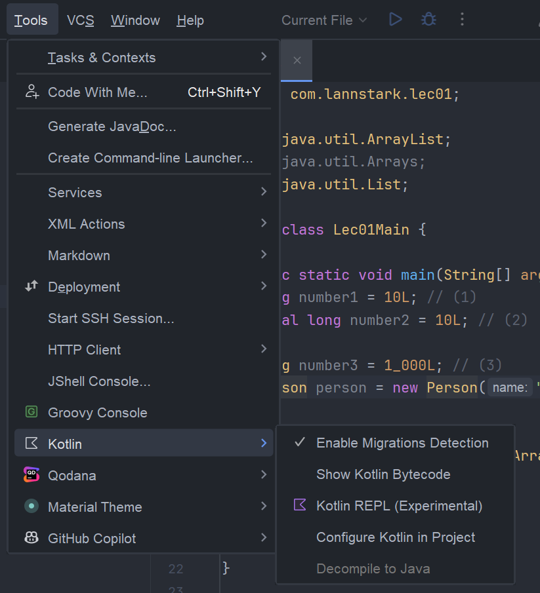Select Code With Me... menu entry
The image size is (540, 593).
point(144,92)
